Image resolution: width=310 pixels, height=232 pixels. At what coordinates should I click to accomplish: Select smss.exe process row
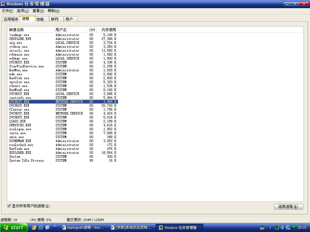tap(63, 137)
